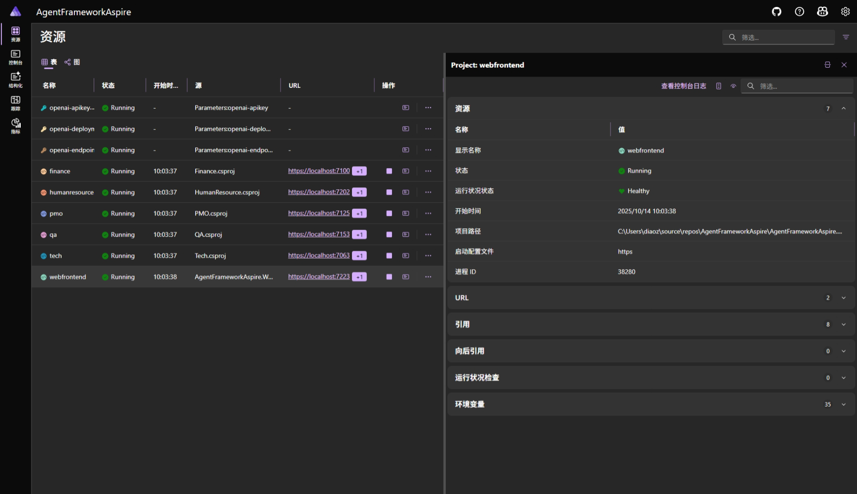
Task: Open the https://localhost:7223 link
Action: (319, 277)
